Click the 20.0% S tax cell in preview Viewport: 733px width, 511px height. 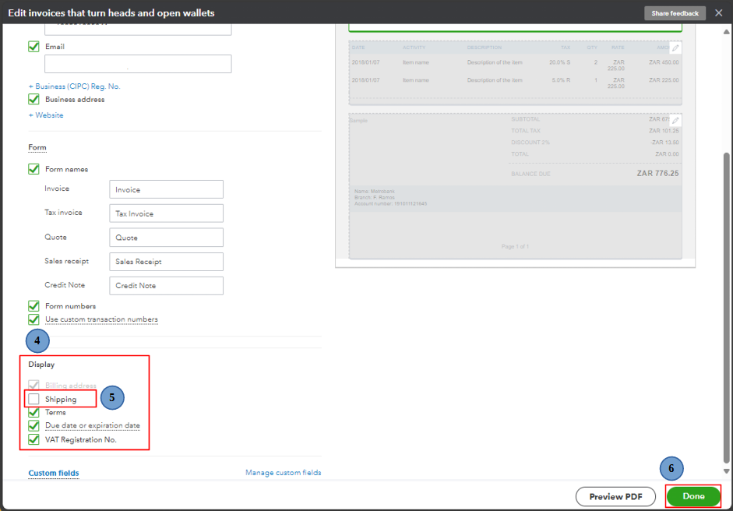(559, 62)
